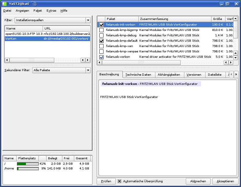This screenshot has width=241, height=187.
Task: Open the Datei menu
Action: coord(7,11)
